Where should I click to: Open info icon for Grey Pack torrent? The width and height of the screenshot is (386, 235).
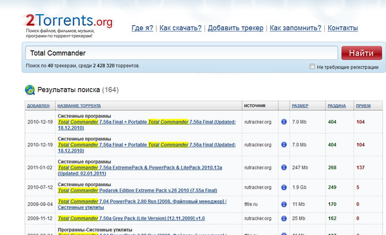pos(284,218)
